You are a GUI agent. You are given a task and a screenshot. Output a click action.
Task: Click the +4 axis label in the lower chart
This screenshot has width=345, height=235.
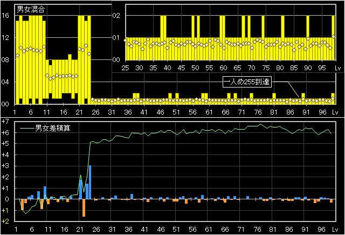coord(5,155)
